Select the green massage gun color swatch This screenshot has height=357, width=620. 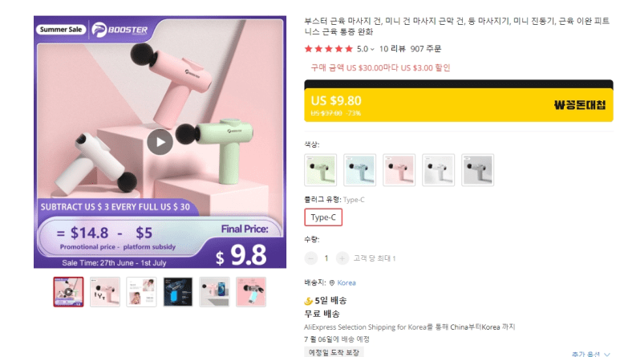click(x=320, y=170)
